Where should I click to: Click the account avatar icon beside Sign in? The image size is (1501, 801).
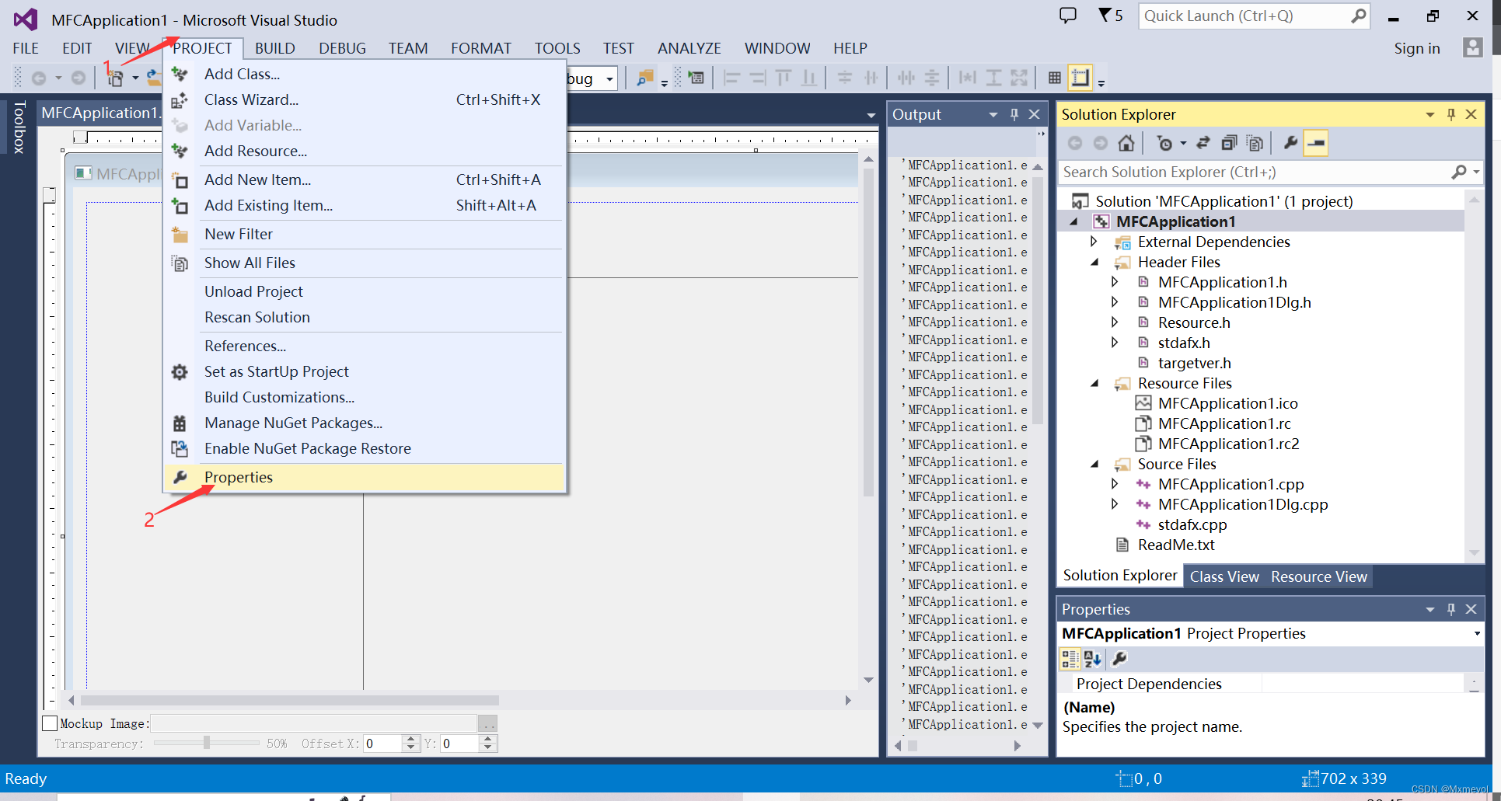[x=1472, y=47]
